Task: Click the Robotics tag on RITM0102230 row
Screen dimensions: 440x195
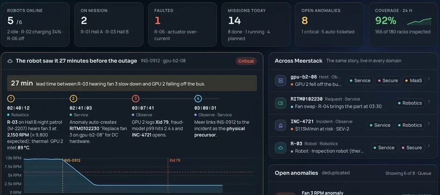Action: 410,103
